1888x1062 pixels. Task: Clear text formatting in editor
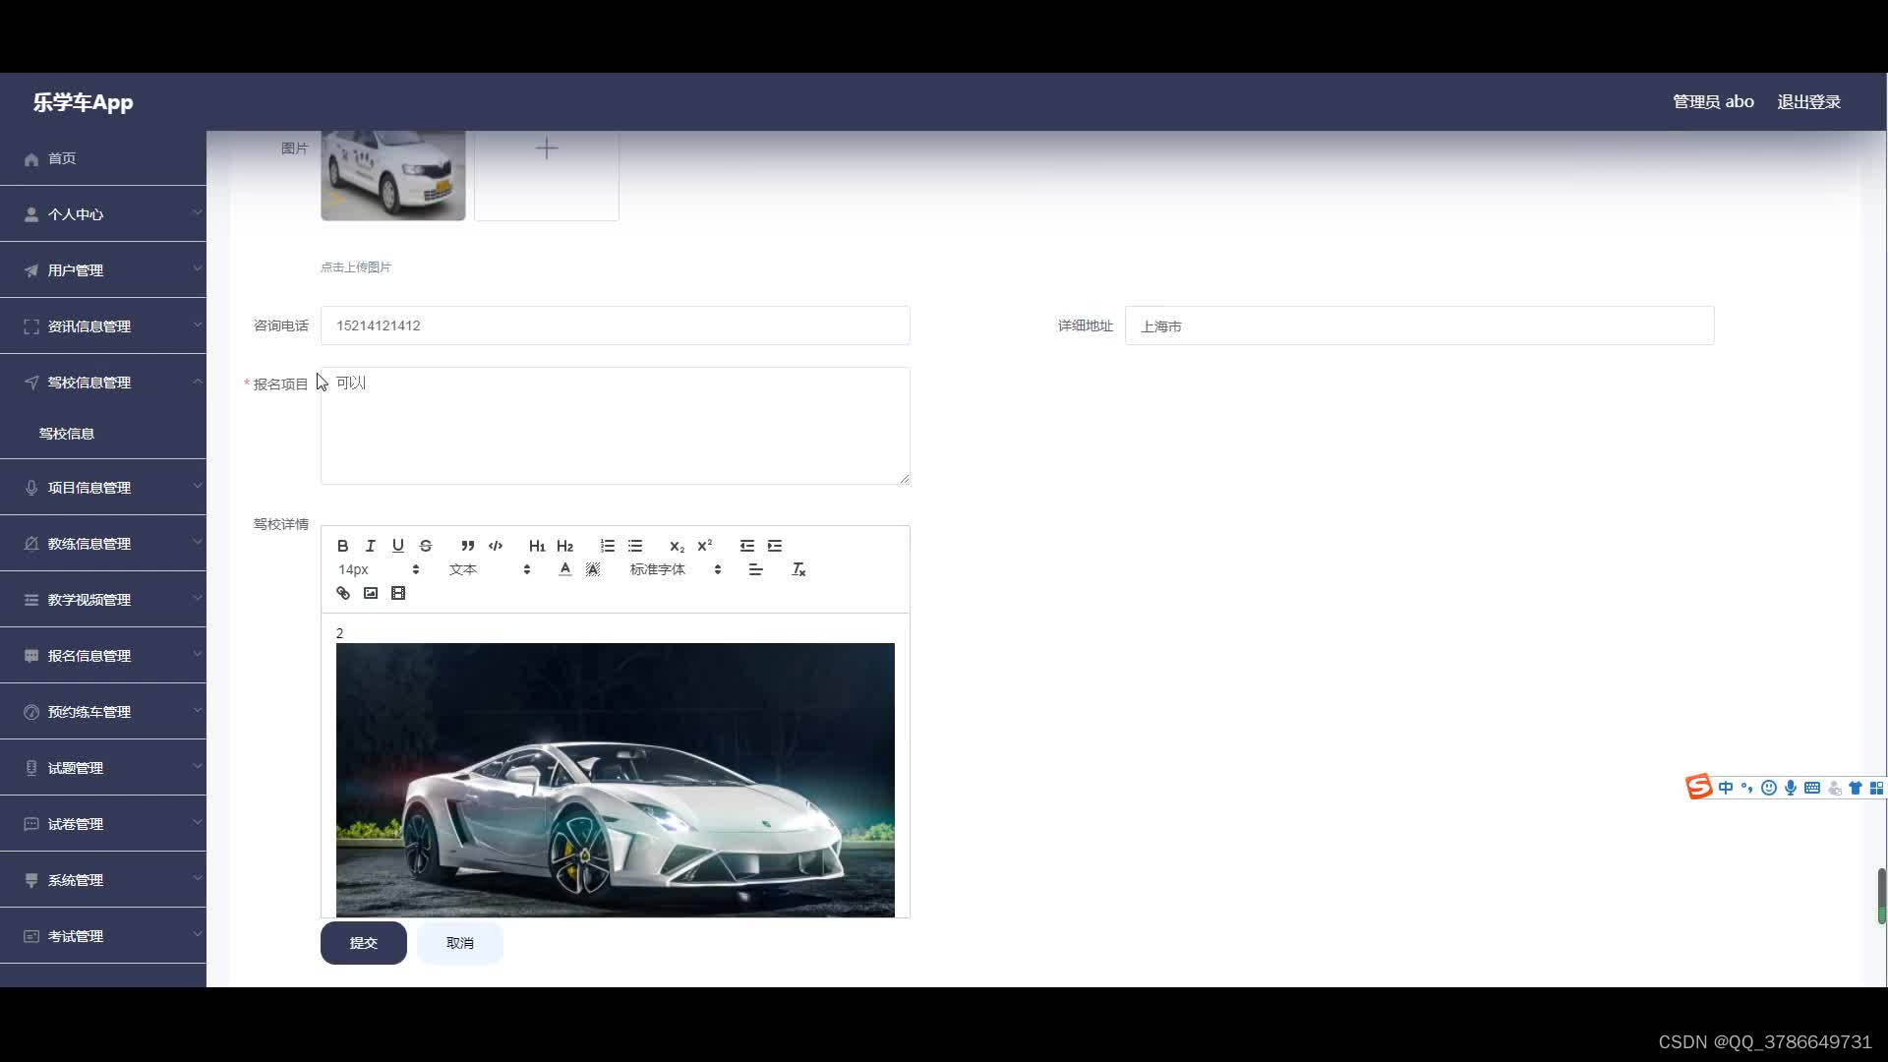click(x=798, y=569)
